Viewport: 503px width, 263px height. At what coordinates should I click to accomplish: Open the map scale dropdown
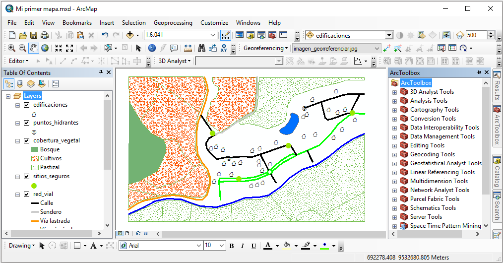coord(213,35)
